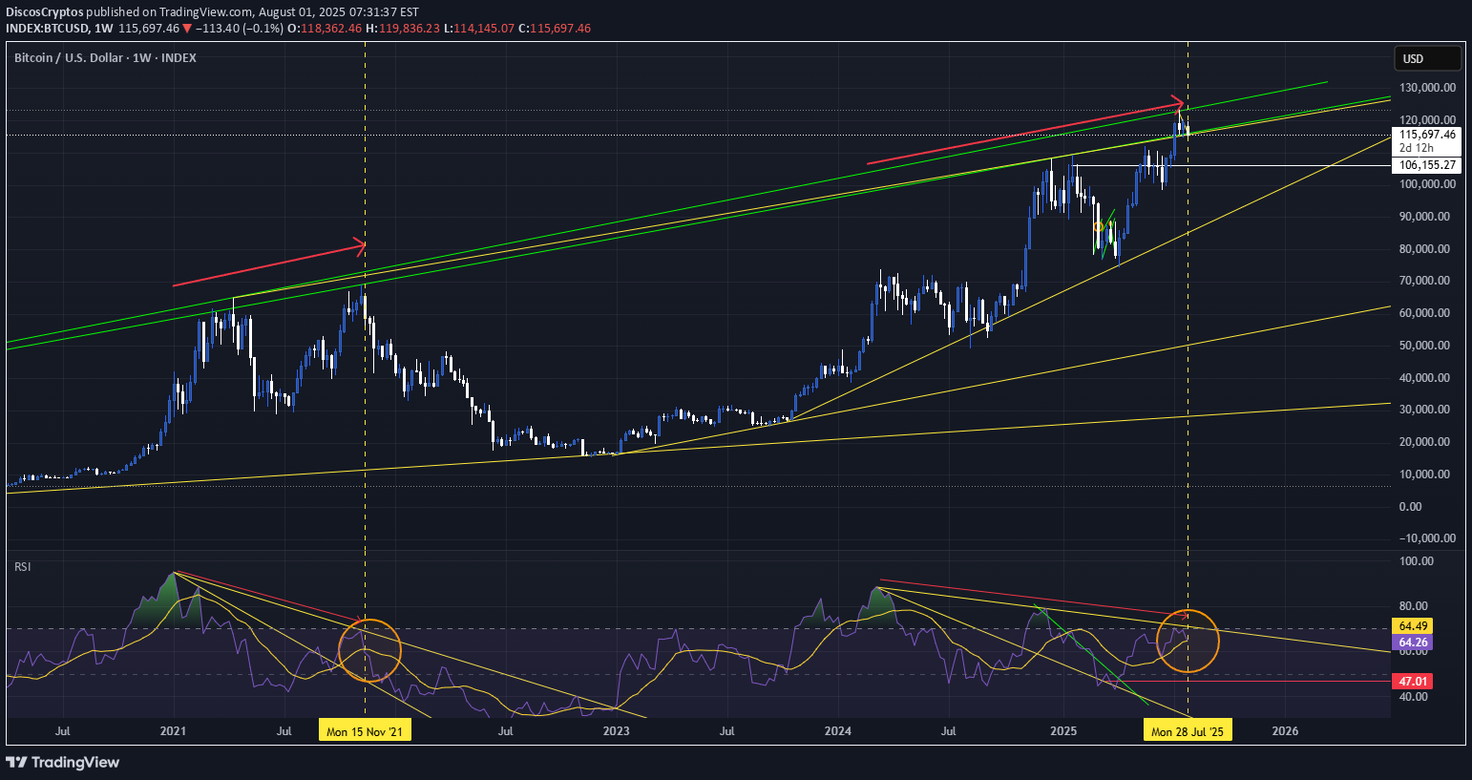Click the 2026 label on time axis

pos(1285,731)
